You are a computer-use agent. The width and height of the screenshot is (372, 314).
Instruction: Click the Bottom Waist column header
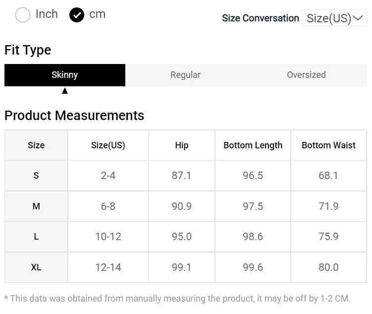(328, 145)
